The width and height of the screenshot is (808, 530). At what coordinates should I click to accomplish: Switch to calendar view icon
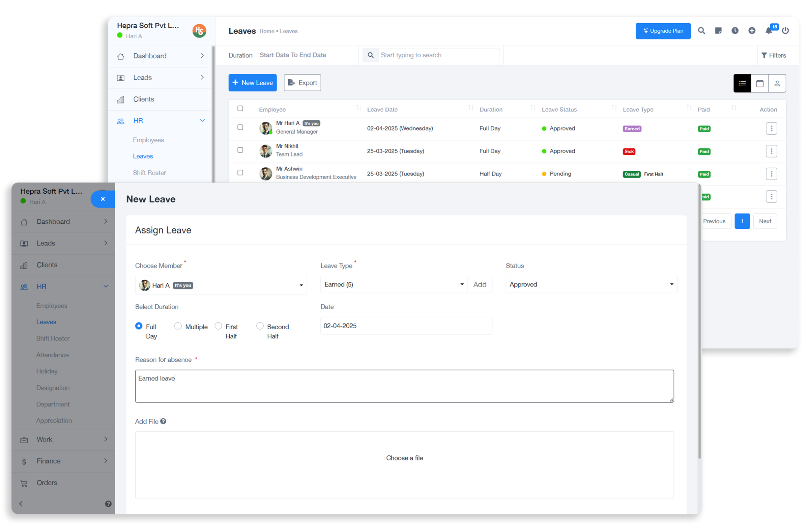point(760,84)
